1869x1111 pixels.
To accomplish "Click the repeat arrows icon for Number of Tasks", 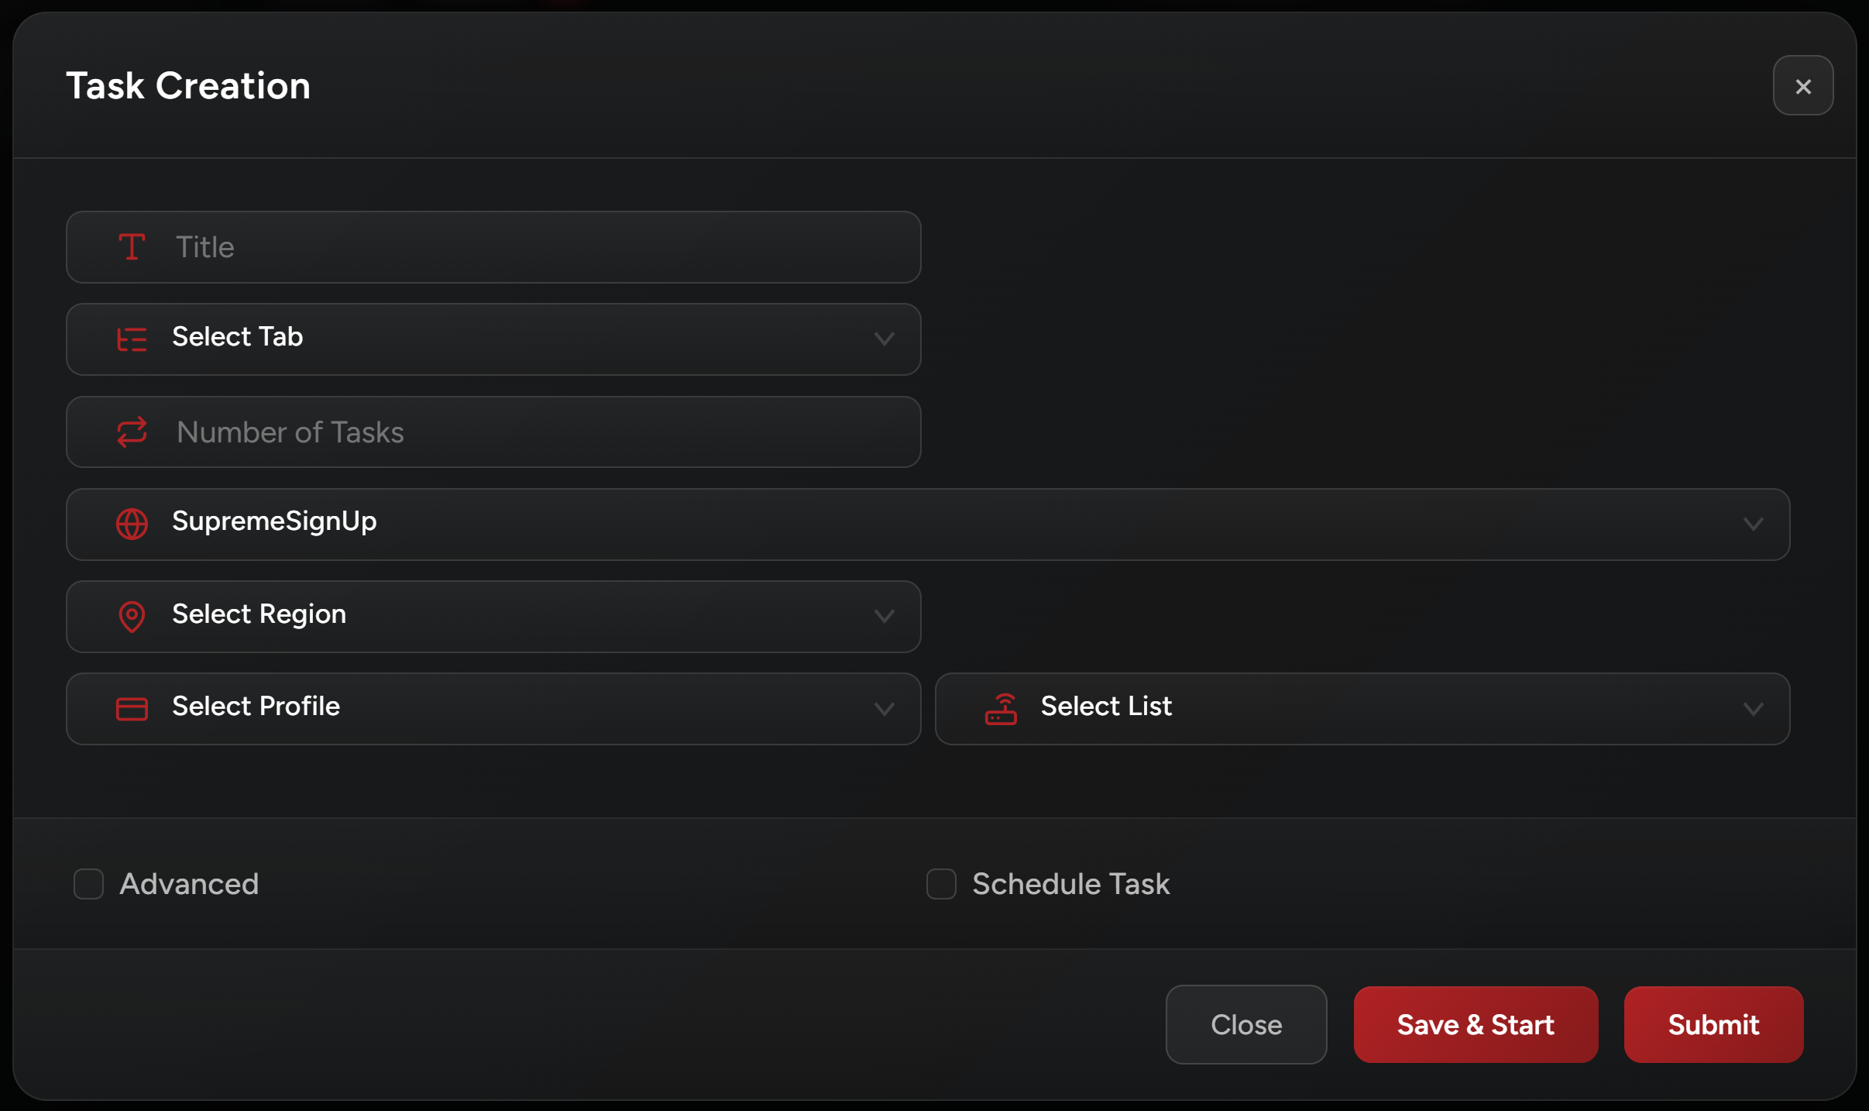I will pos(132,432).
